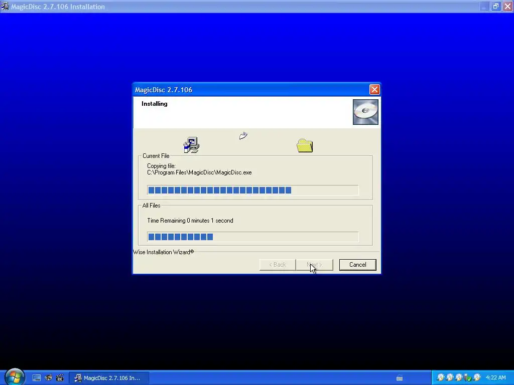Click the Safely Remove Hardware tray icon
The height and width of the screenshot is (385, 514).
point(468,378)
